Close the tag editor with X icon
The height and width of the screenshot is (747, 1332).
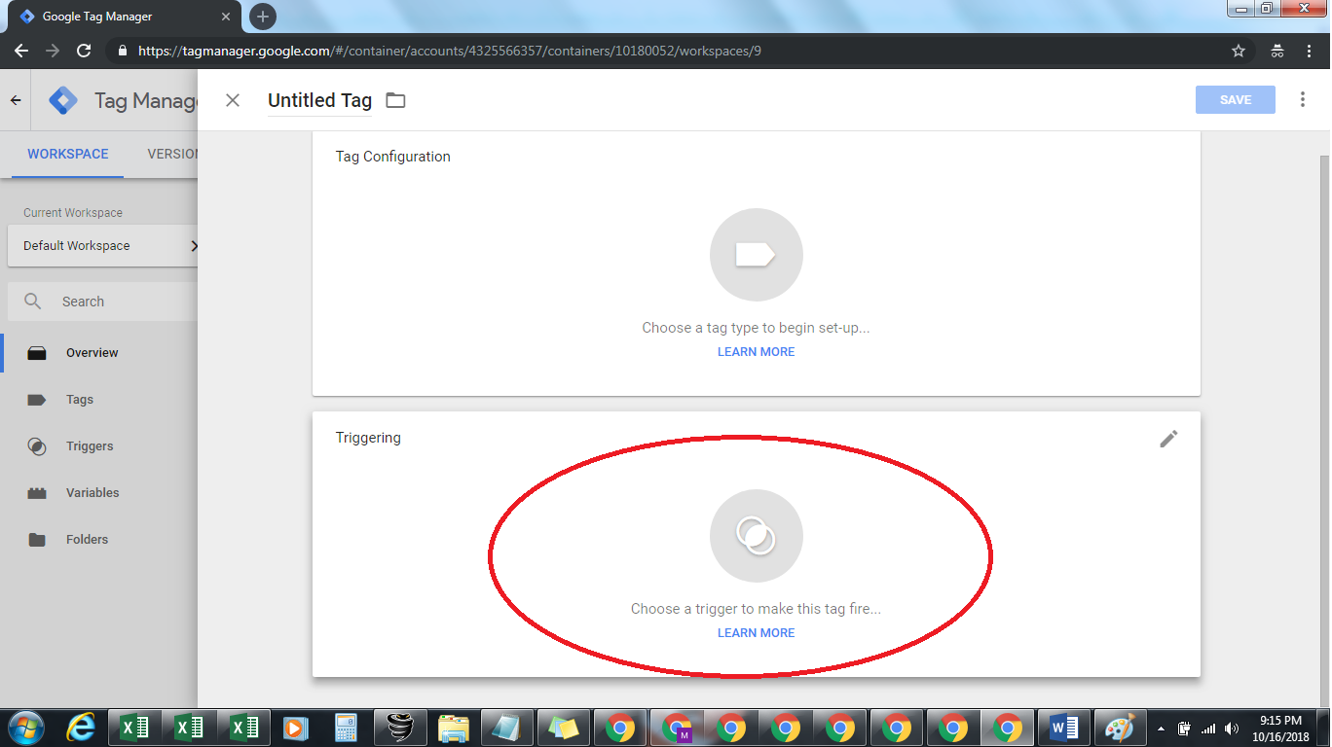click(233, 100)
